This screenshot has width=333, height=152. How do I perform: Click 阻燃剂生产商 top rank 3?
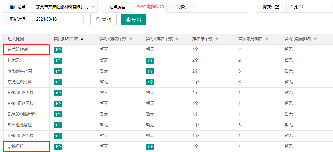point(239,71)
